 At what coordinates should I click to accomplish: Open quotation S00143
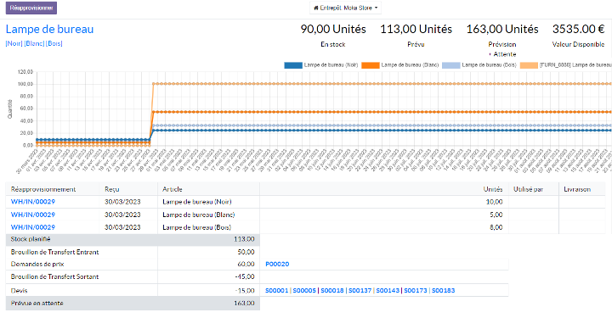point(388,290)
